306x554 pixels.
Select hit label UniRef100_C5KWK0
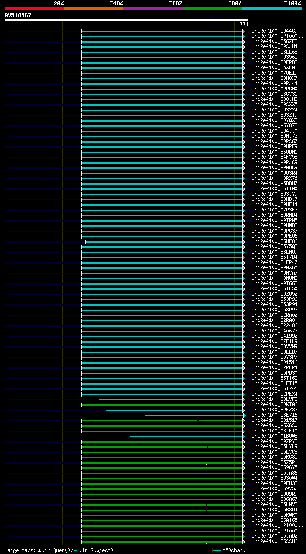274,515
